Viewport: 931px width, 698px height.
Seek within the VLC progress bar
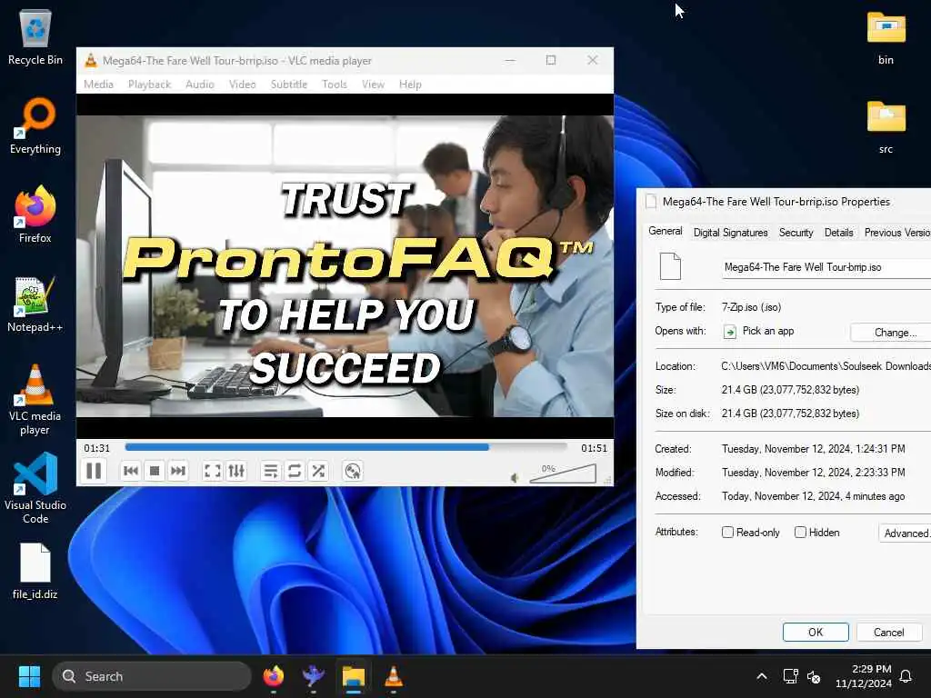pyautogui.click(x=345, y=447)
